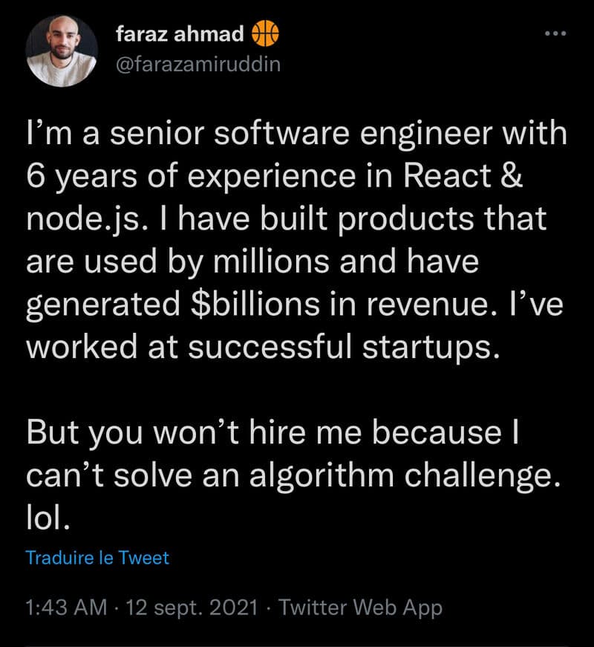The height and width of the screenshot is (647, 594).
Task: Click the 12 sept. 2021 date
Action: [x=192, y=608]
